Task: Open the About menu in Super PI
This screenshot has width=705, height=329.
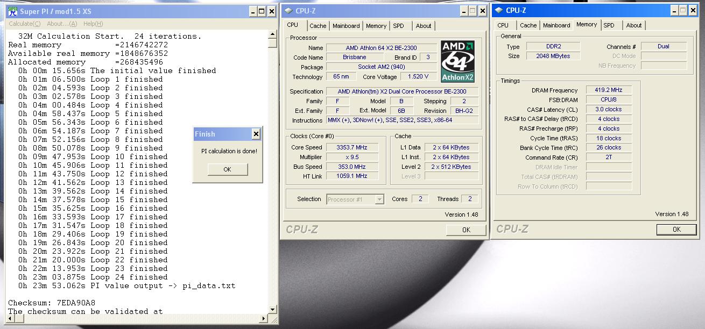Action: point(62,24)
